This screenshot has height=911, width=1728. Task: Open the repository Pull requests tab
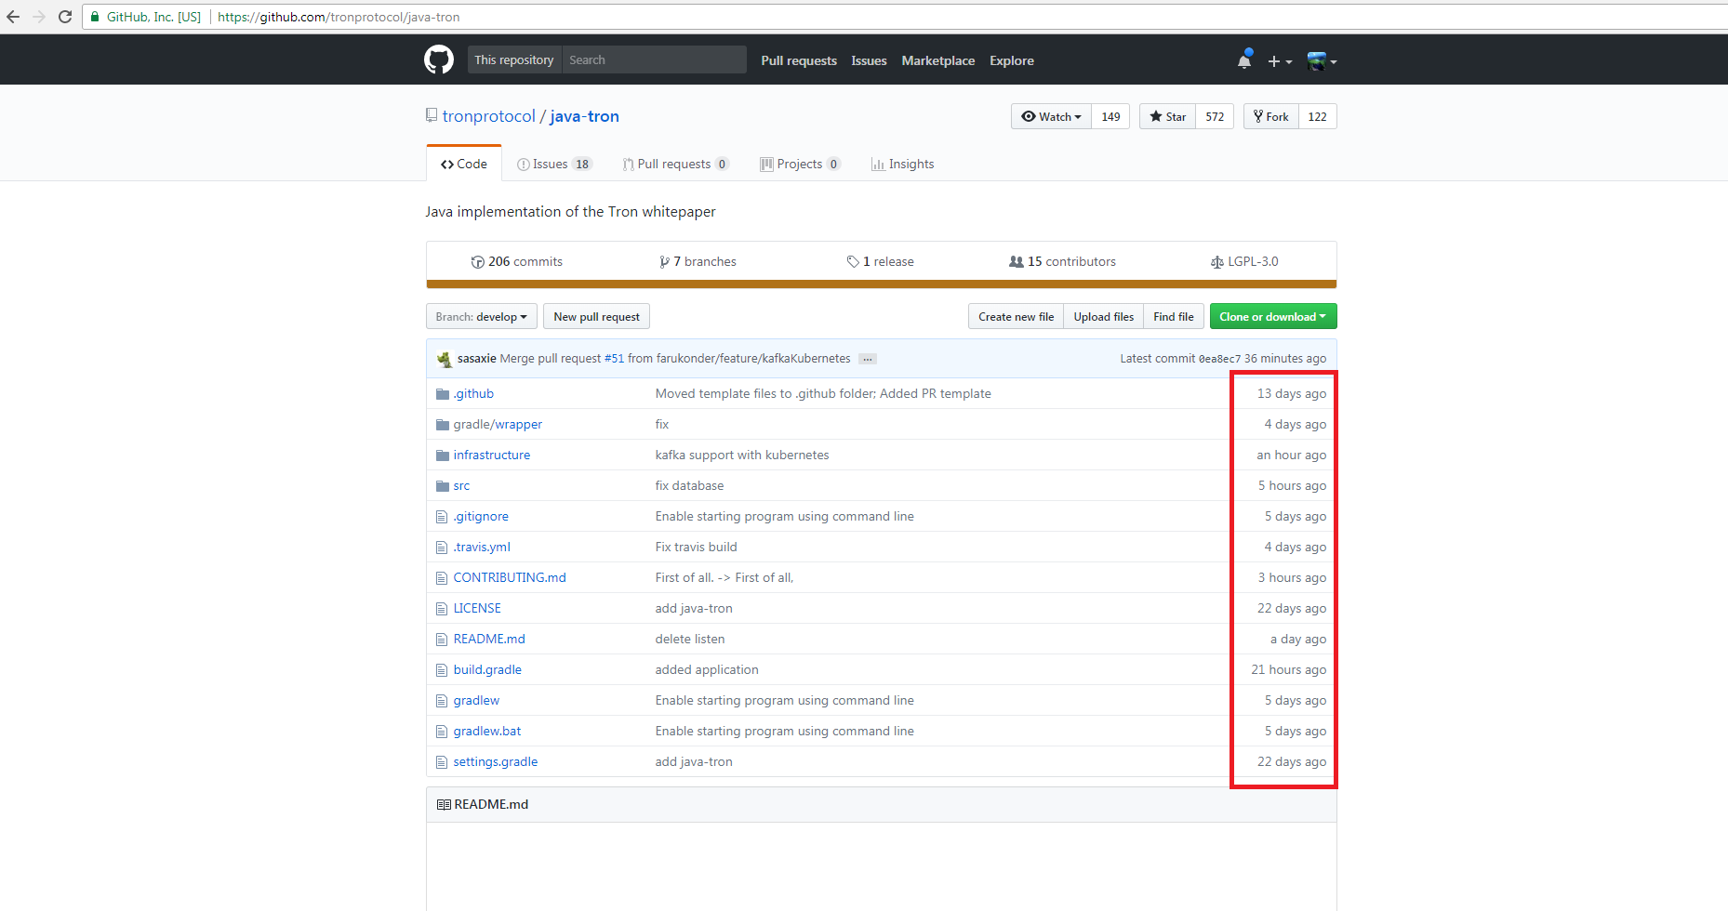676,164
